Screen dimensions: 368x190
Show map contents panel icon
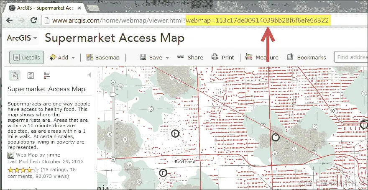tap(31, 76)
